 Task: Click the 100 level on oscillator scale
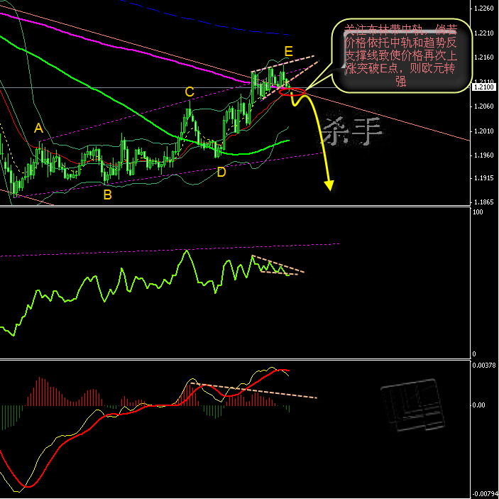478,212
